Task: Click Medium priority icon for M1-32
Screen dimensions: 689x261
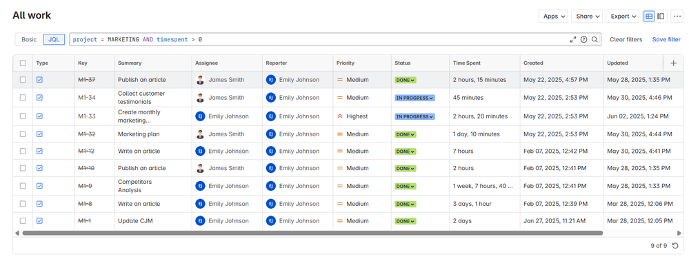Action: coord(339,134)
